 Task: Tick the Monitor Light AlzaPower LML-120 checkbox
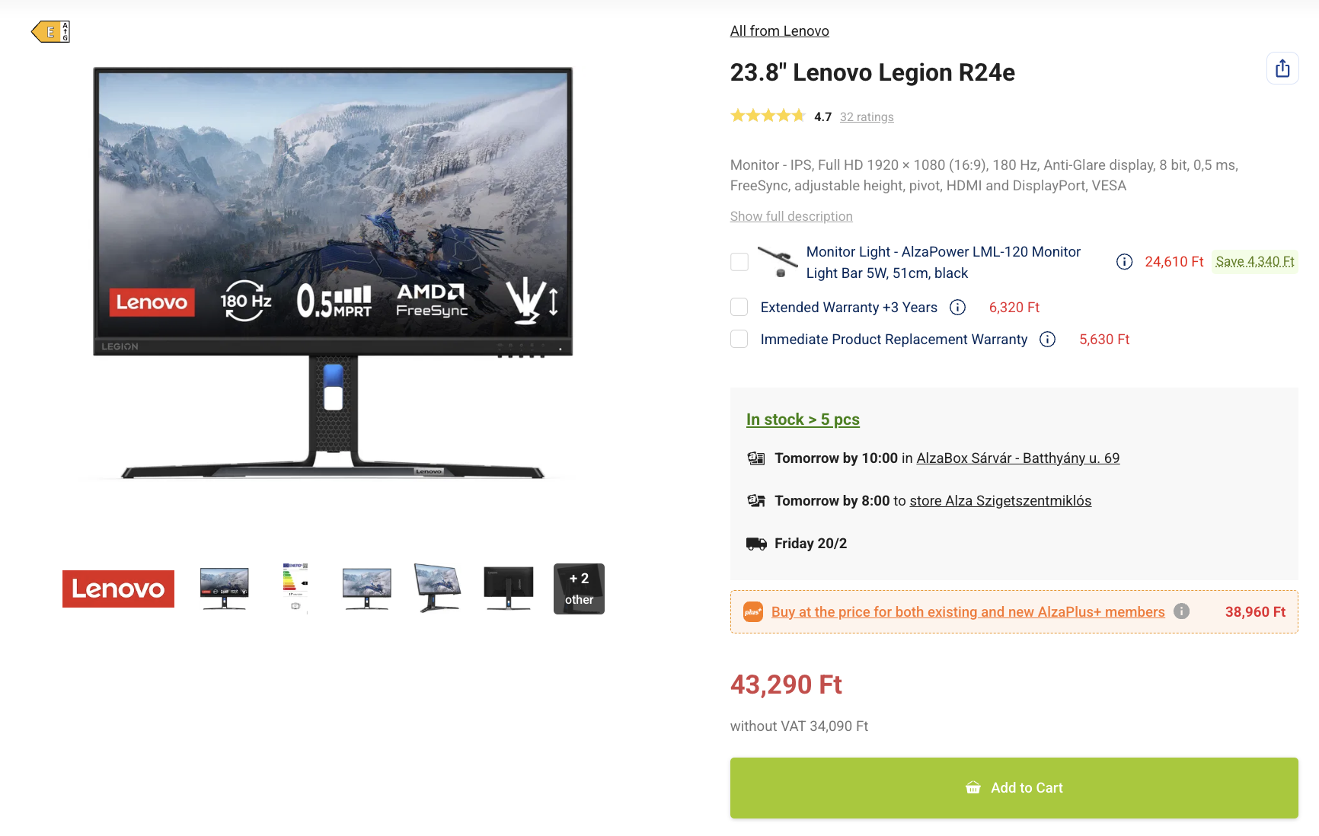click(x=739, y=262)
